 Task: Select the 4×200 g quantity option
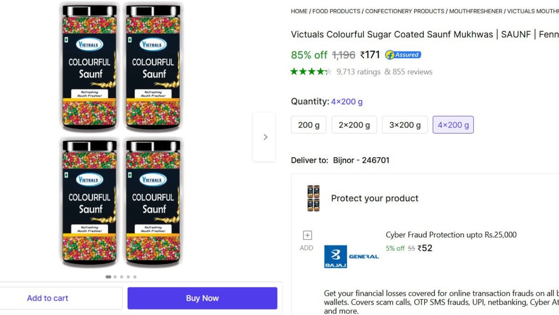pos(453,125)
